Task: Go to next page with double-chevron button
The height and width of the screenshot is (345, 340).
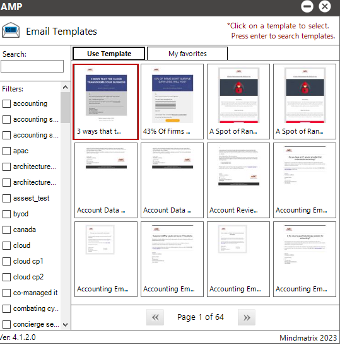Action: (x=247, y=317)
